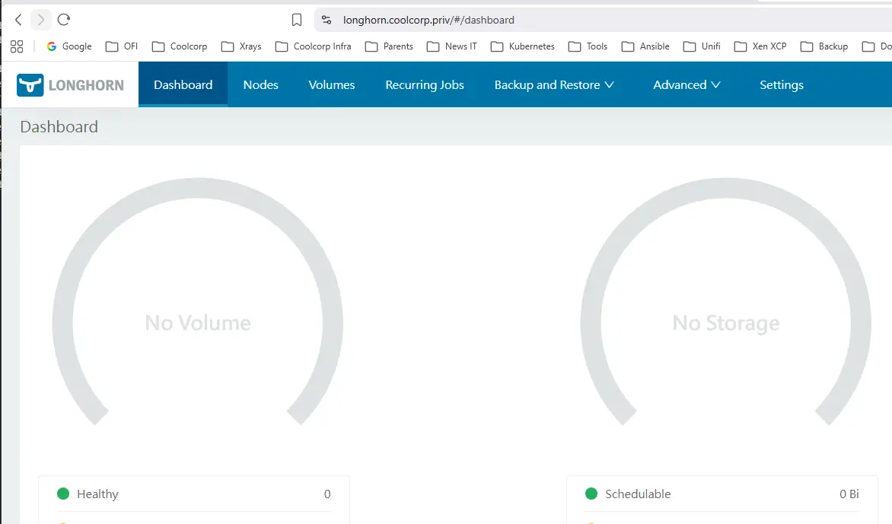Viewport: 892px width, 524px height.
Task: Expand the Backup and Restore dropdown
Action: pos(554,85)
